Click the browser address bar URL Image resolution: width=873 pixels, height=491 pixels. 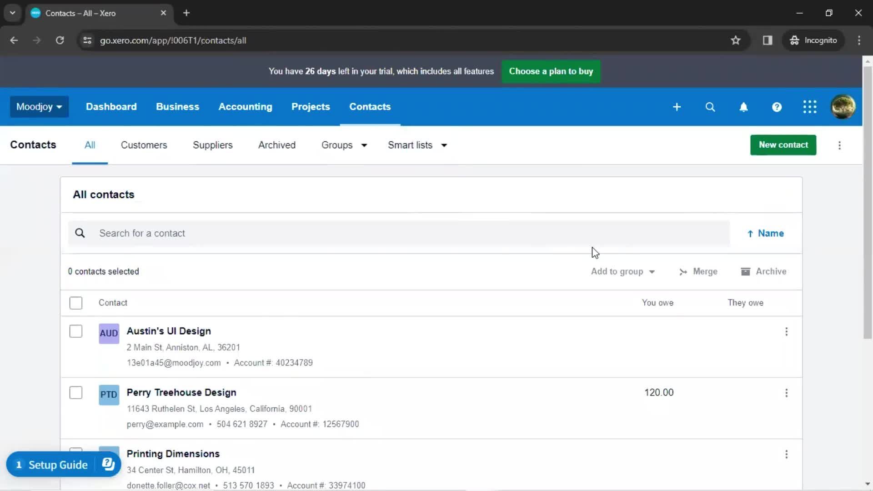point(173,40)
